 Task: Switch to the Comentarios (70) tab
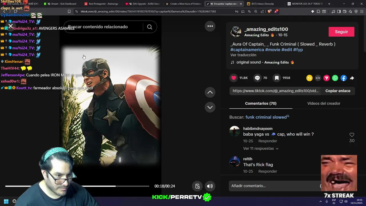click(x=261, y=103)
